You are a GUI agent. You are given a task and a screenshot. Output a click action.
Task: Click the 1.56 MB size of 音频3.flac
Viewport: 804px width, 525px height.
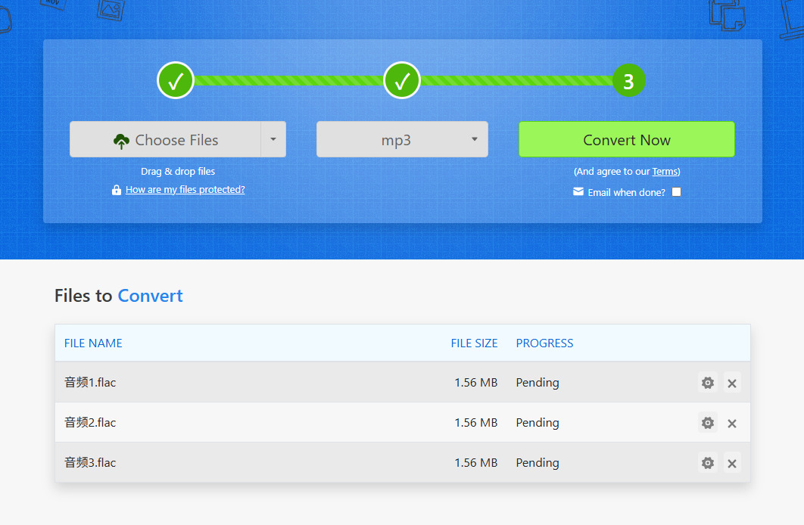pyautogui.click(x=476, y=462)
